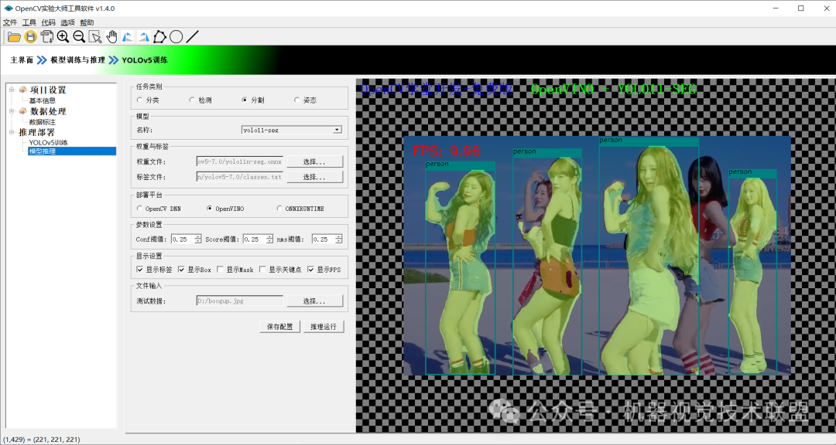Click the save disk icon
This screenshot has height=445, width=836.
coord(31,37)
